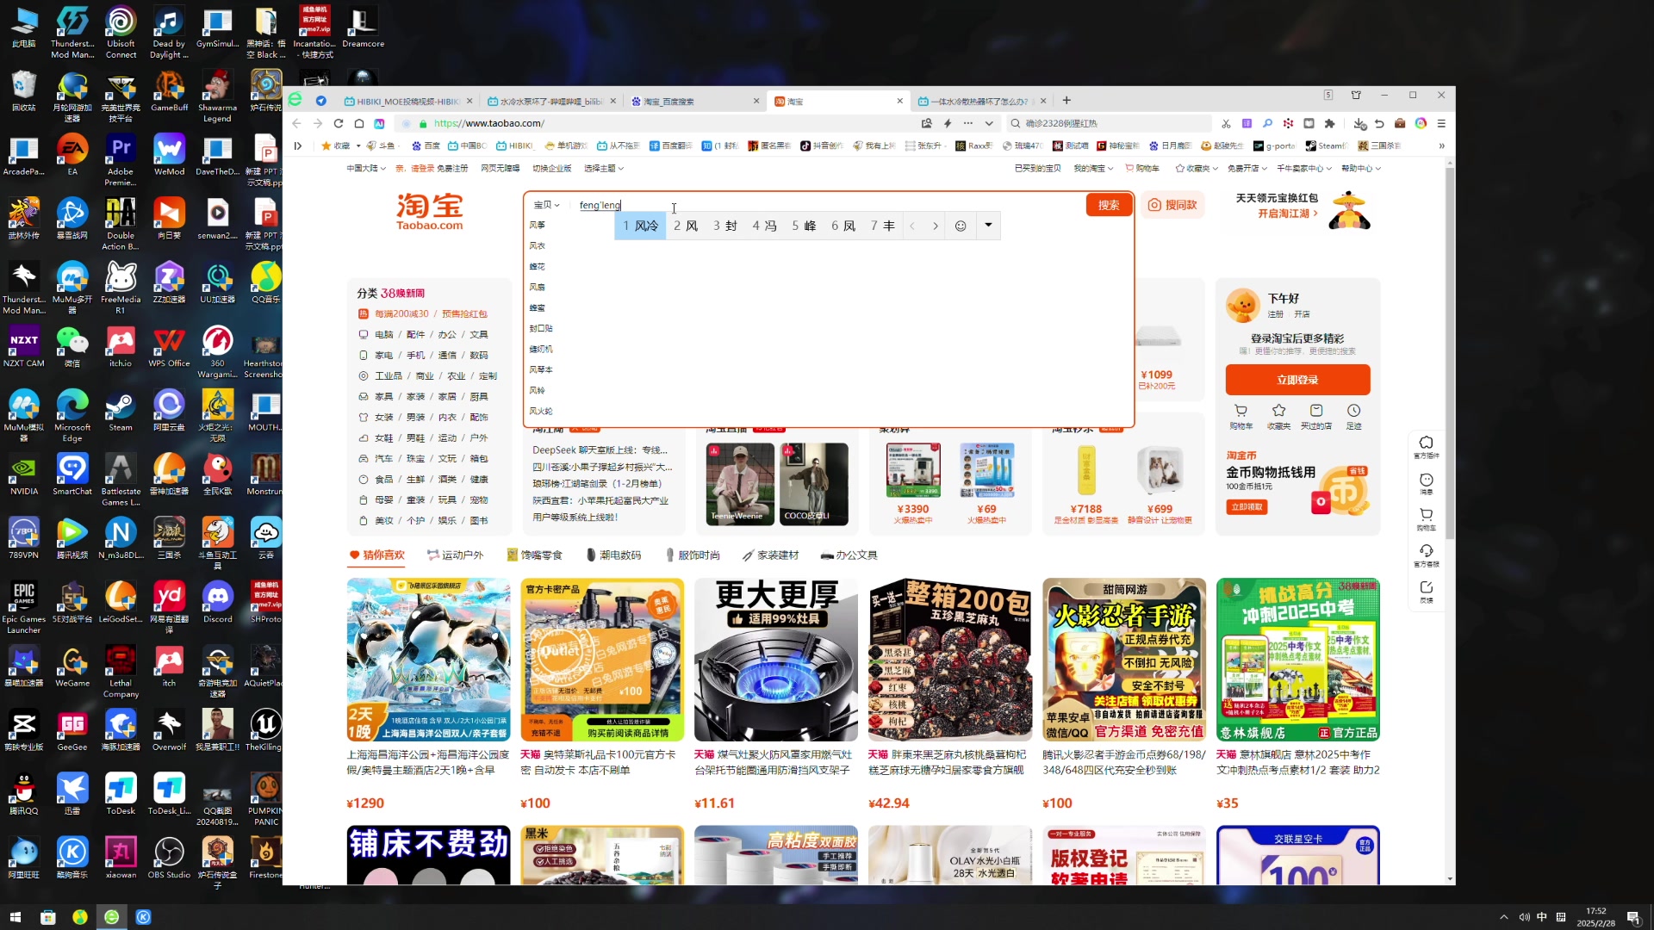
Task: Show more bookmarks overflow chevron
Action: point(1441,146)
